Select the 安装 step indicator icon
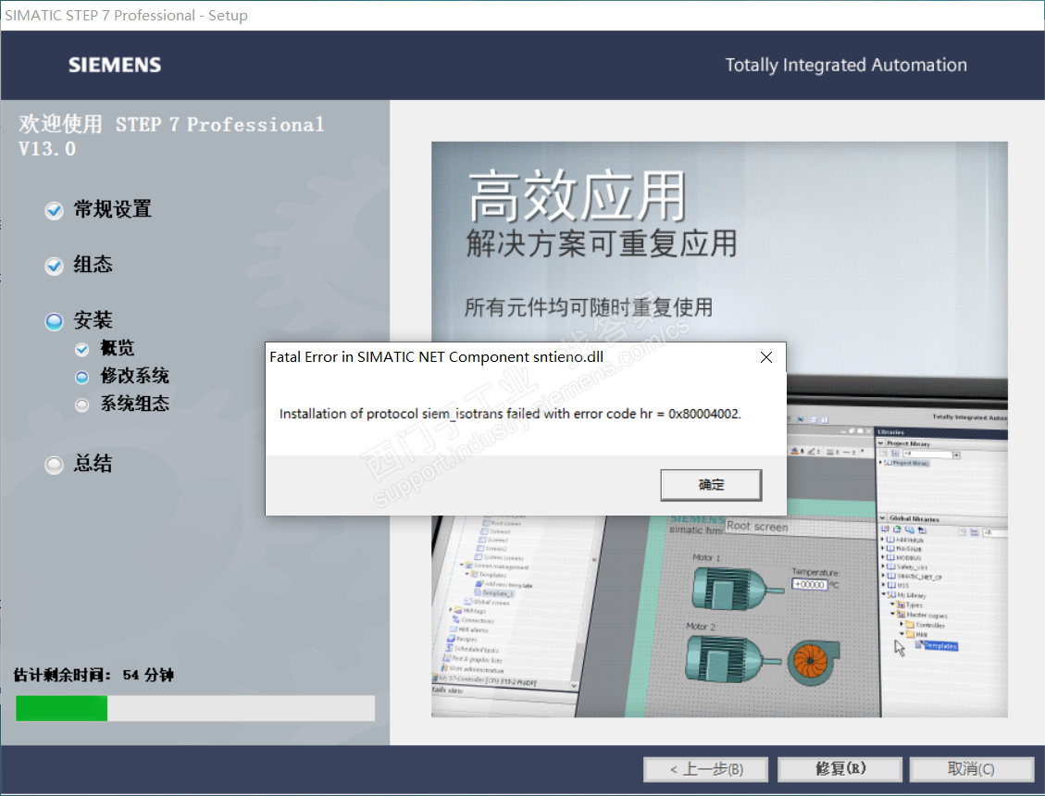This screenshot has height=796, width=1045. [x=54, y=322]
